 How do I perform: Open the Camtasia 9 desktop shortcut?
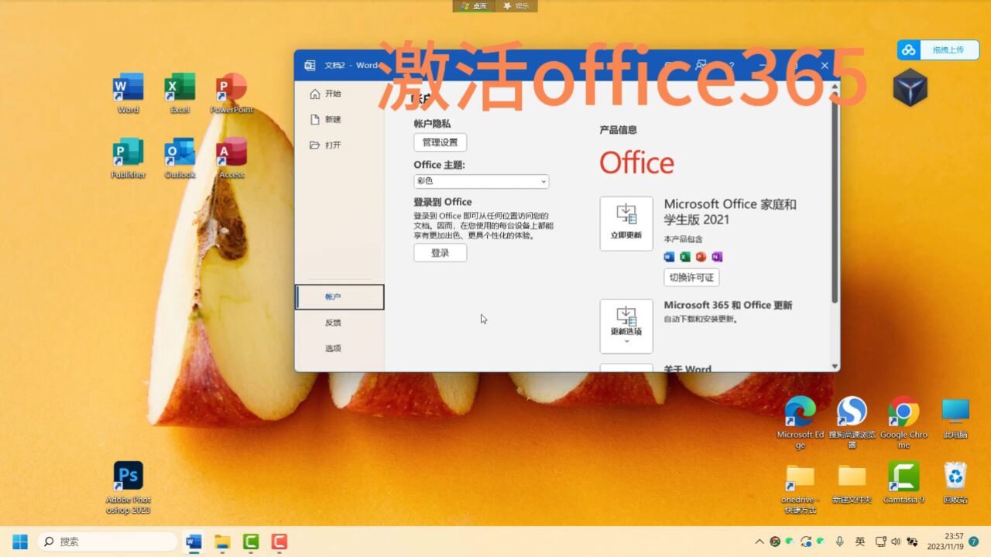(x=904, y=484)
